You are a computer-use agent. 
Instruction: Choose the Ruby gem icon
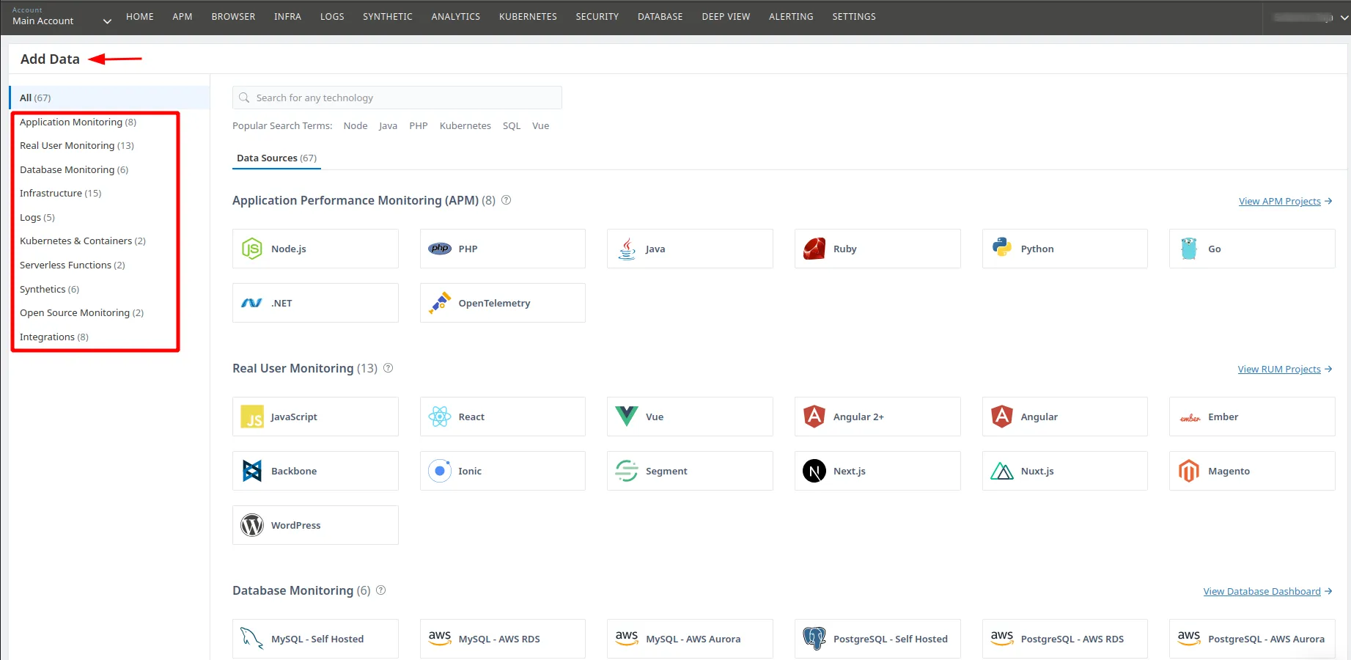pos(814,249)
